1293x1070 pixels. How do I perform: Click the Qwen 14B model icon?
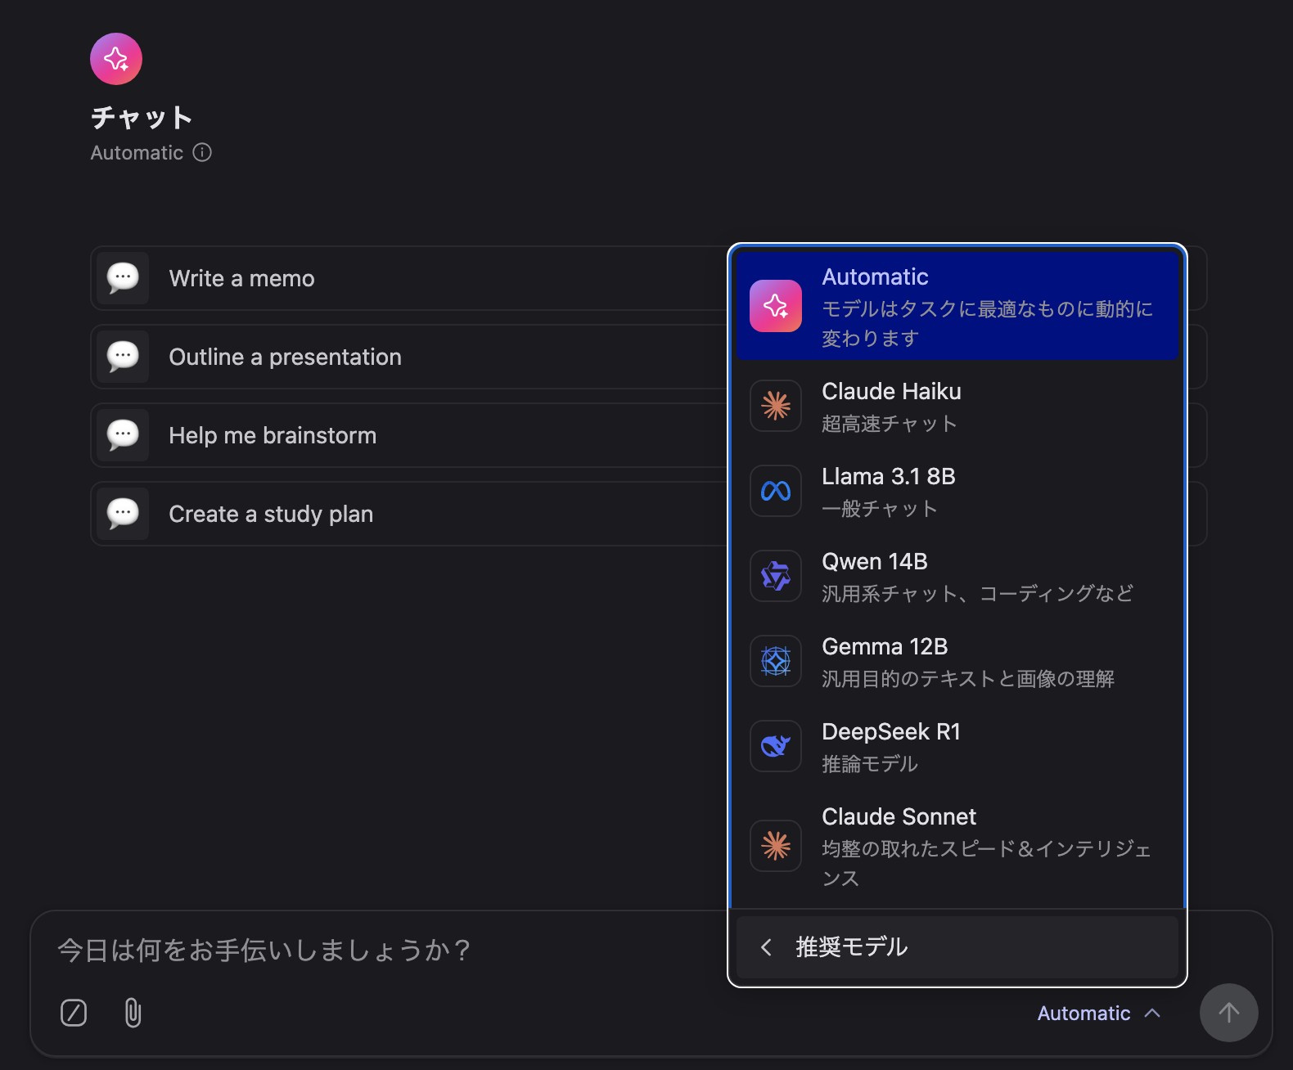tap(776, 576)
